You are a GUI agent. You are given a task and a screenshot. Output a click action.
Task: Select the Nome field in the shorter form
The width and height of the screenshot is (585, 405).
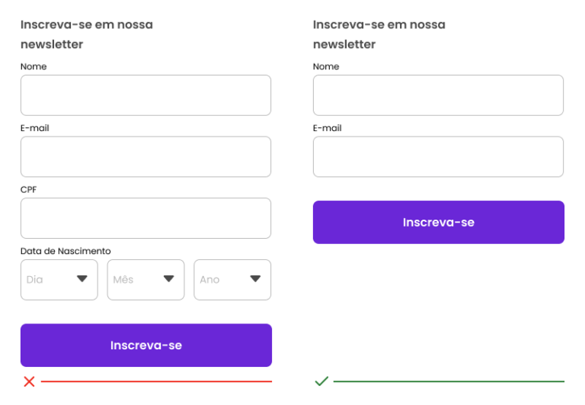(x=438, y=95)
